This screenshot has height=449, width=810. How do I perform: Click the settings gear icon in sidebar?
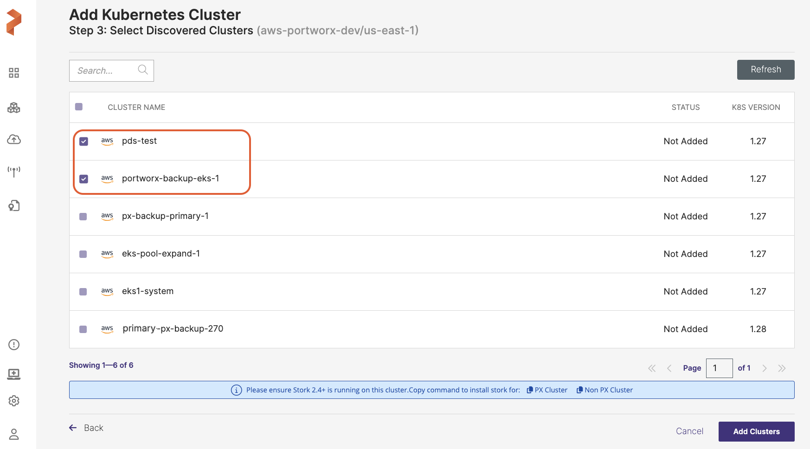click(x=14, y=401)
